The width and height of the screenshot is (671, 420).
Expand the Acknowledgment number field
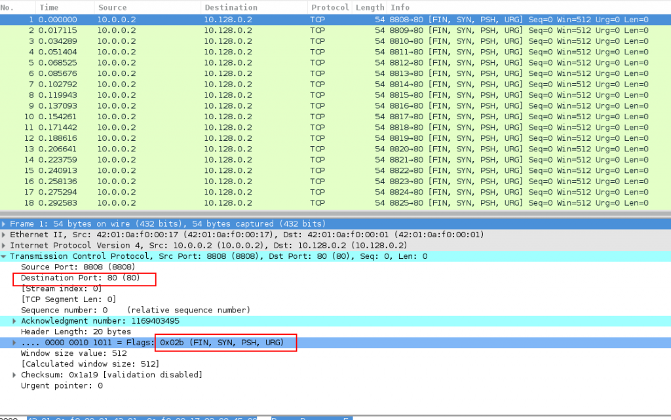click(x=15, y=321)
